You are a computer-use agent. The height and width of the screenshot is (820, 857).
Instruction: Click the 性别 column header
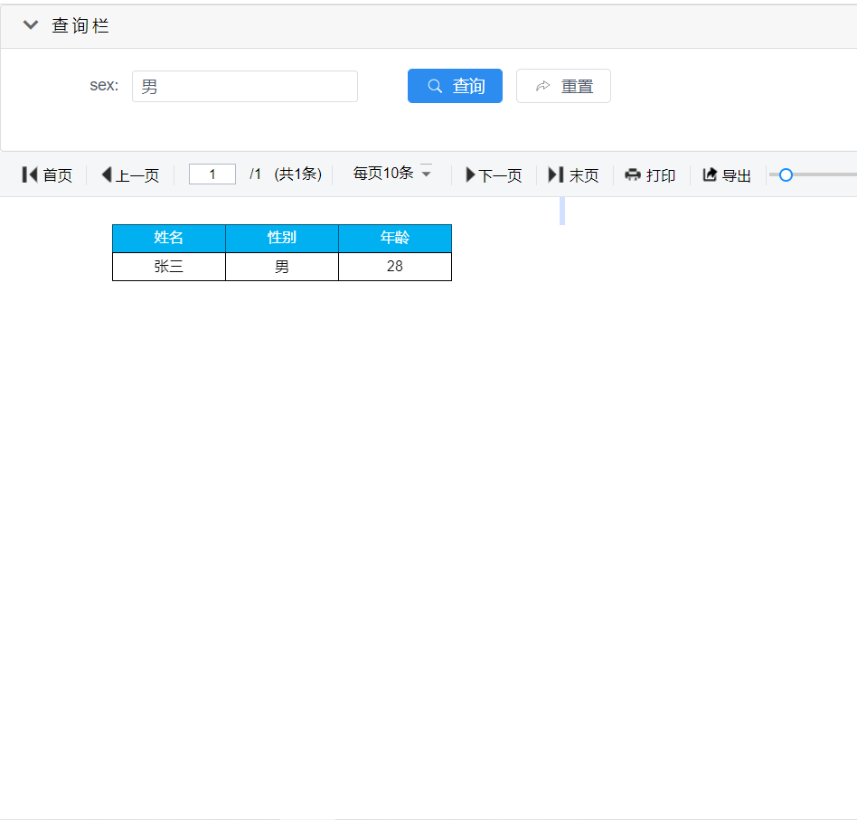[x=282, y=238]
